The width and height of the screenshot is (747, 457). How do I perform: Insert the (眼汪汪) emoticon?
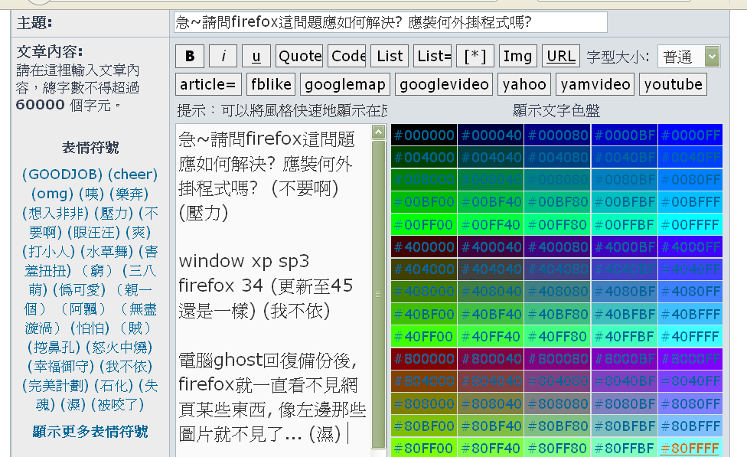pos(93,232)
